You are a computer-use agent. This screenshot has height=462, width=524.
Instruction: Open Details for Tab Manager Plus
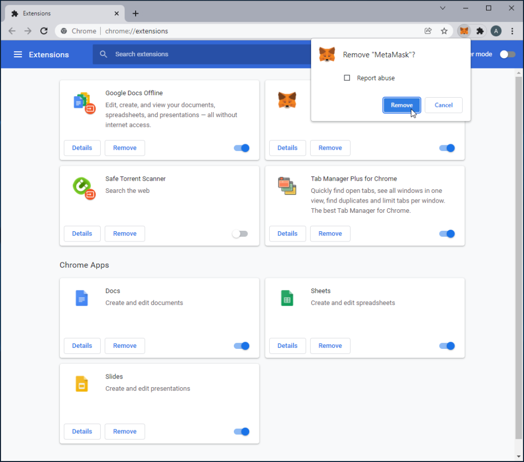coord(287,234)
